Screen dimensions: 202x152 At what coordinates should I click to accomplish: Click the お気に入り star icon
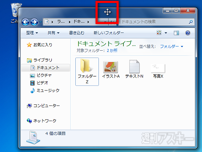coord(29,45)
